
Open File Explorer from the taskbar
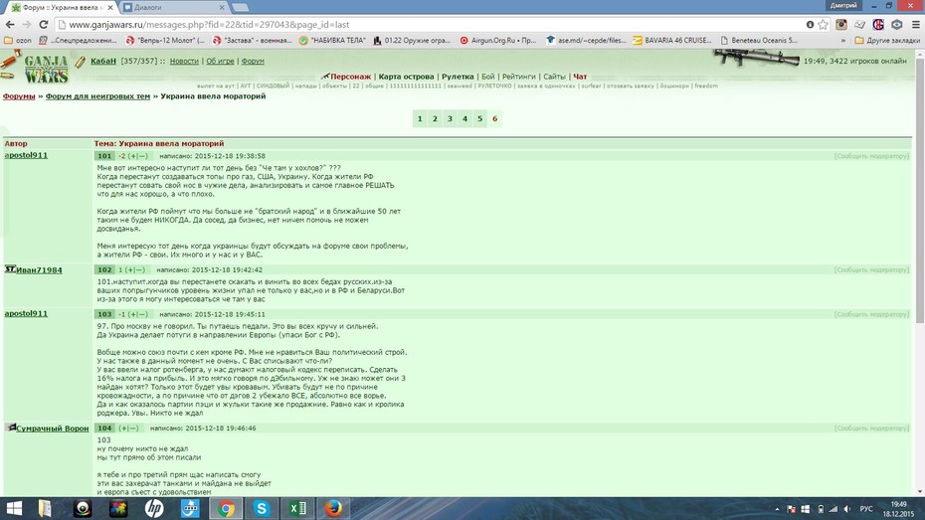(x=46, y=508)
